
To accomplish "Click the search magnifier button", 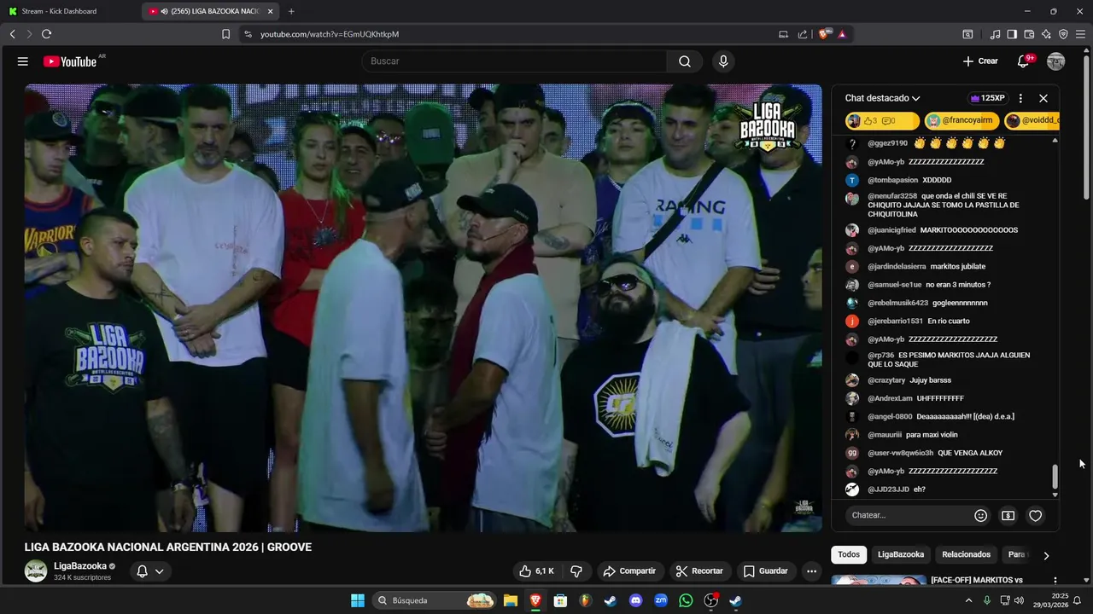I will 685,61.
